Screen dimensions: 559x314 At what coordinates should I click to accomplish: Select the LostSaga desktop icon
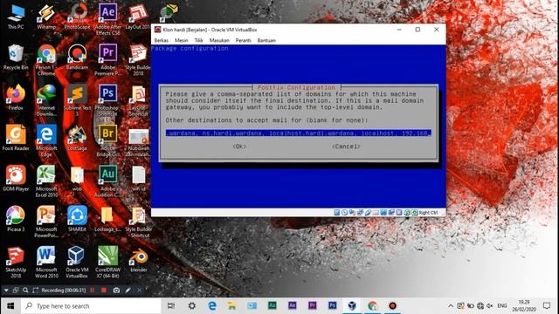[77, 138]
